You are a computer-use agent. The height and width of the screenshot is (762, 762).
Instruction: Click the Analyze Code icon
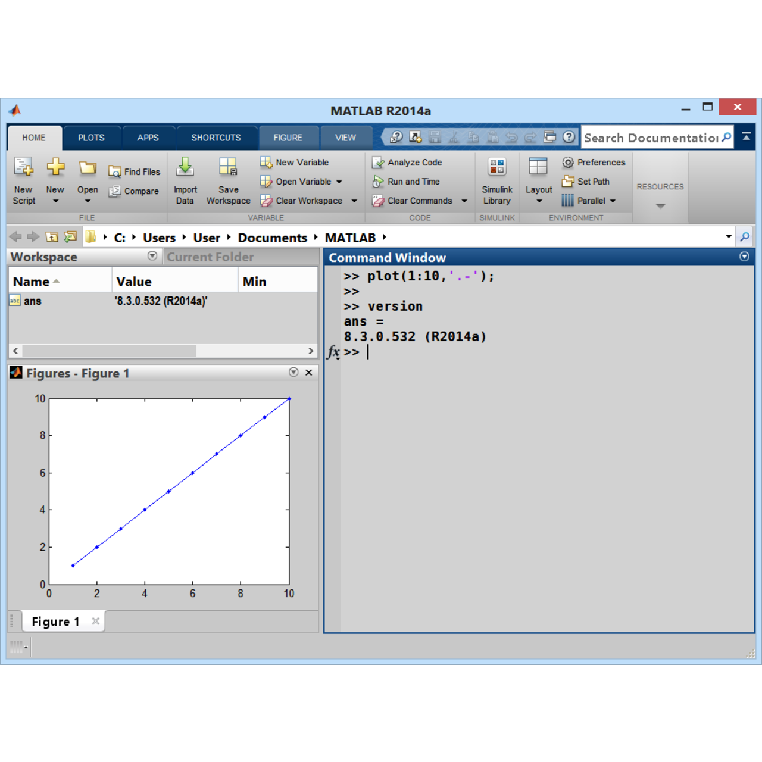point(378,163)
